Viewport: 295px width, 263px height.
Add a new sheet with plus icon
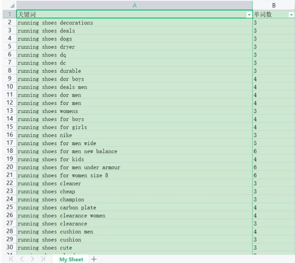[94, 259]
